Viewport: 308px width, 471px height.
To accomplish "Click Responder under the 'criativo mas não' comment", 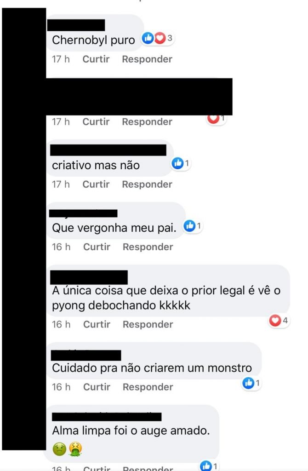I will click(x=147, y=184).
